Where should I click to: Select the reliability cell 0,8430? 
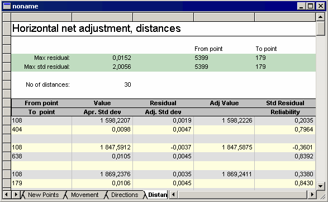[x=285, y=183]
